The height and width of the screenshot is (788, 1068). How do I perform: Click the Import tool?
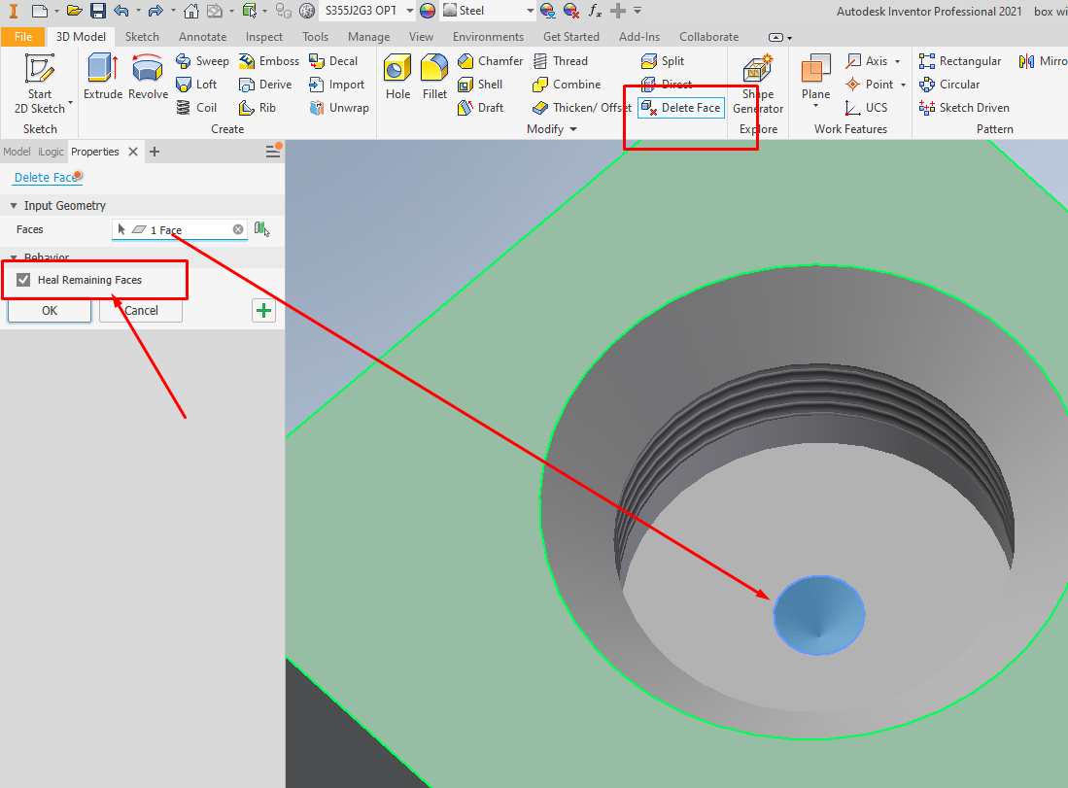(336, 84)
